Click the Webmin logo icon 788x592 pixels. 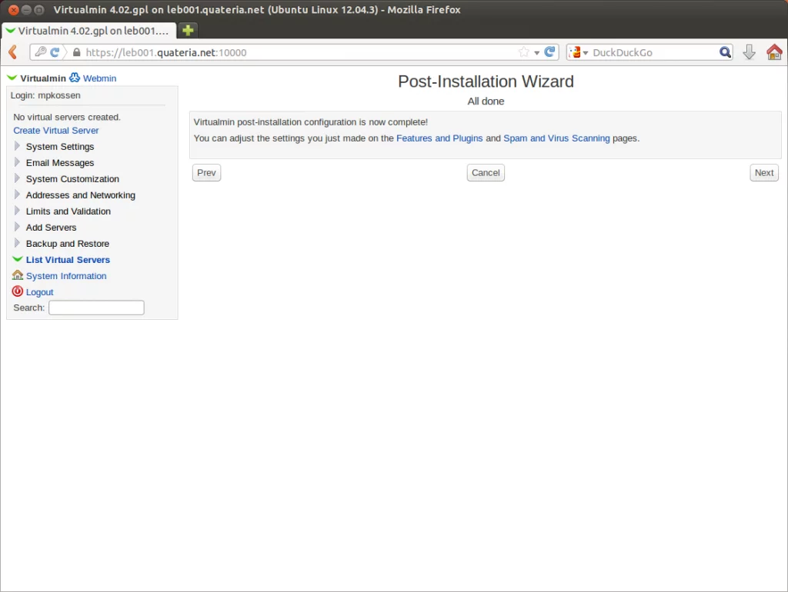coord(75,78)
